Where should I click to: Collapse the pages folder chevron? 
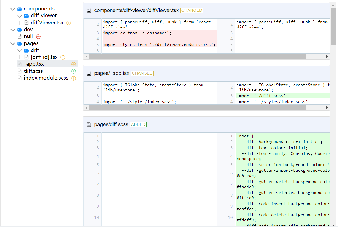pos(13,44)
